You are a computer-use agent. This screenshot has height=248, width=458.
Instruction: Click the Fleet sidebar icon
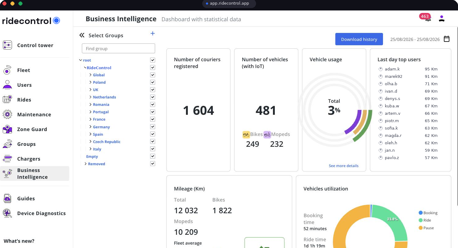pos(7,70)
